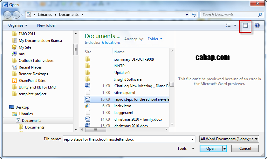
Task: Toggle the preview pane button
Action: 245,26
